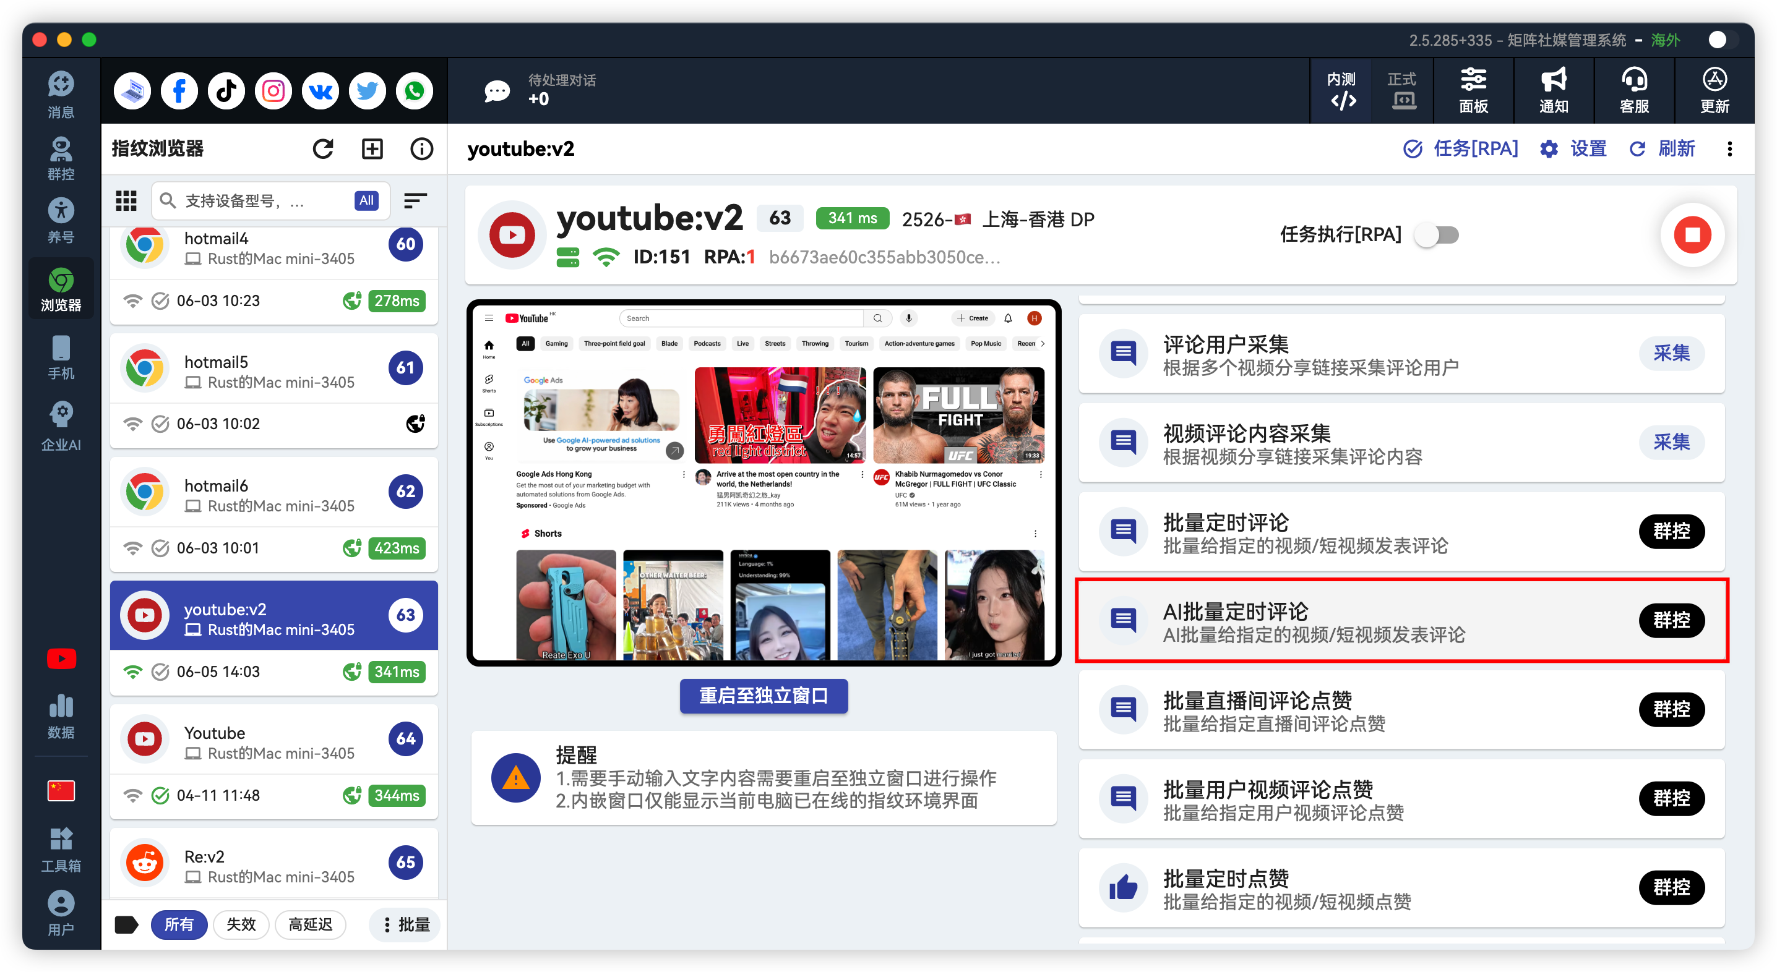The image size is (1777, 972).
Task: Refresh the fingerprint browser list
Action: (x=323, y=149)
